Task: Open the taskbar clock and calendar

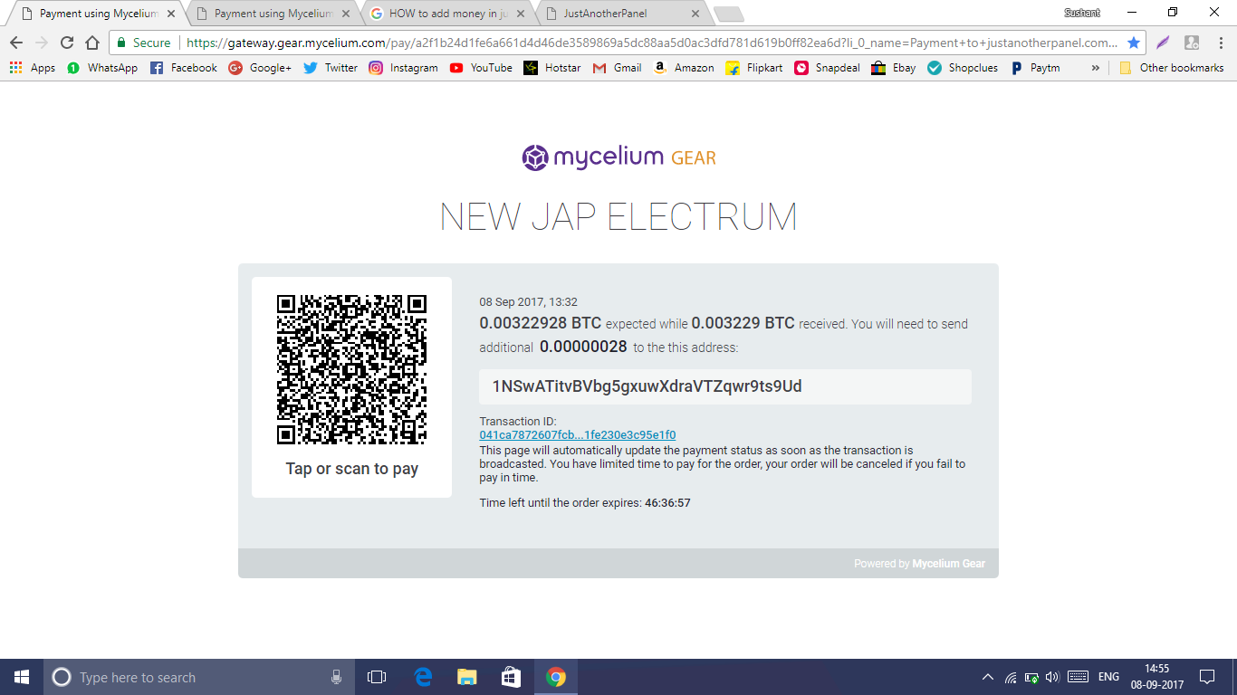Action: 1156,677
